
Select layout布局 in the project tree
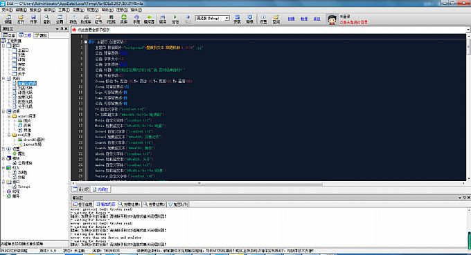pyautogui.click(x=33, y=144)
